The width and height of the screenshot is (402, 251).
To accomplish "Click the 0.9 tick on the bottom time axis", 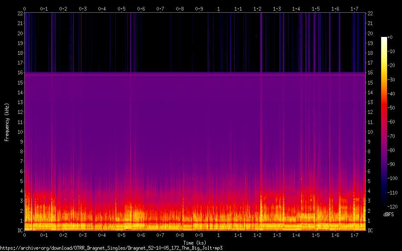I will [199, 235].
